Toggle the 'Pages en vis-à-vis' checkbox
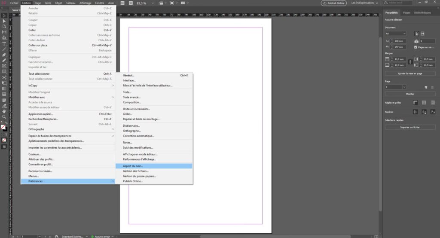Image resolution: width=440 pixels, height=238 pixels. 416,47
